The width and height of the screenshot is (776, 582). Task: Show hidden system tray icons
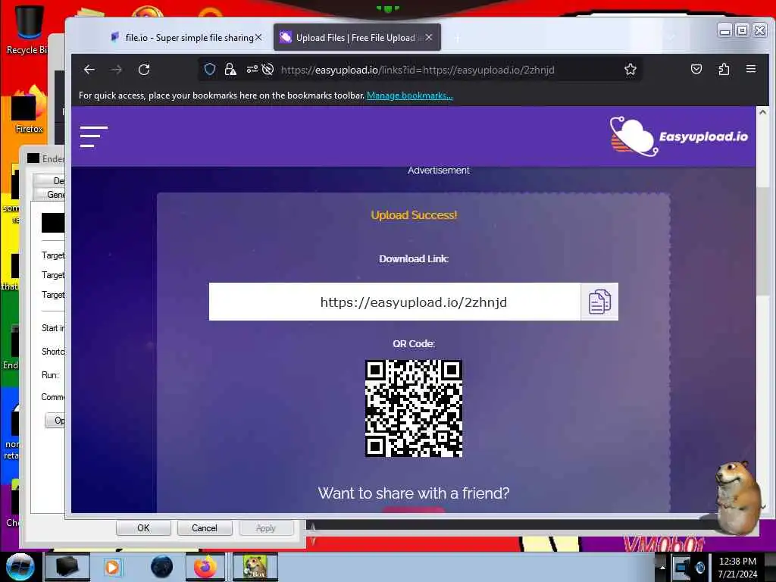click(x=662, y=567)
